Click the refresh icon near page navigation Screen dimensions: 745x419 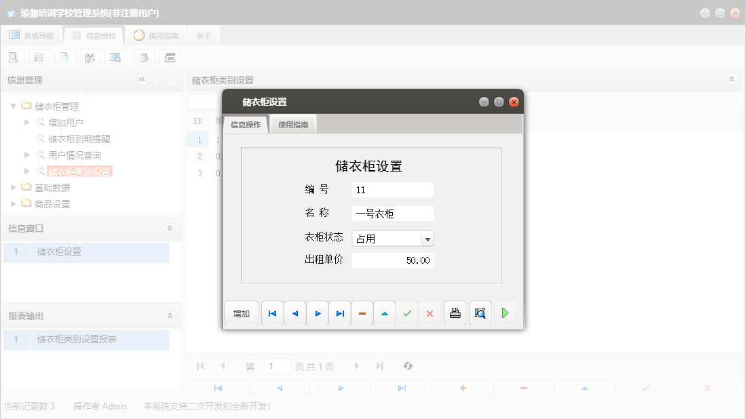pyautogui.click(x=408, y=366)
